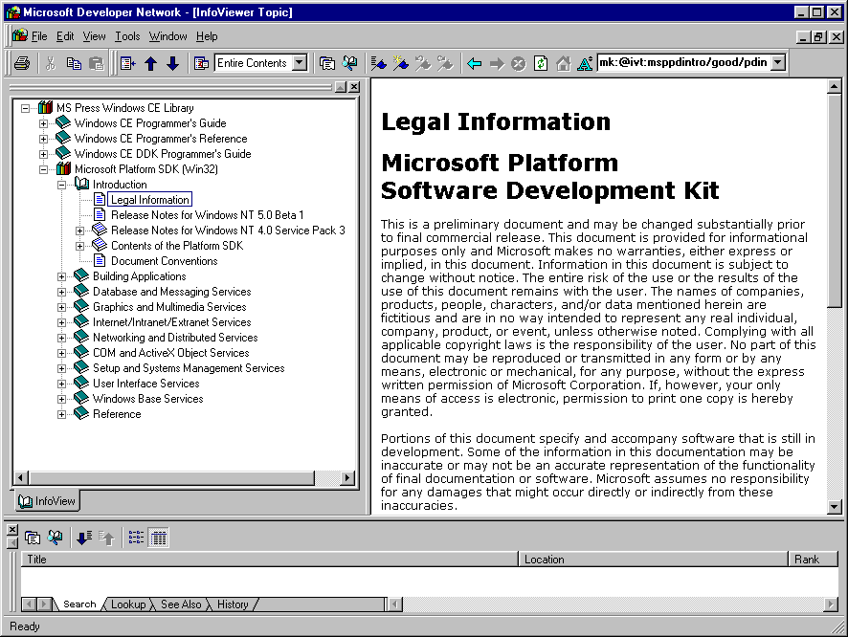848x637 pixels.
Task: Expand Windows CE DDK Programmer's Guide
Action: pyautogui.click(x=44, y=154)
